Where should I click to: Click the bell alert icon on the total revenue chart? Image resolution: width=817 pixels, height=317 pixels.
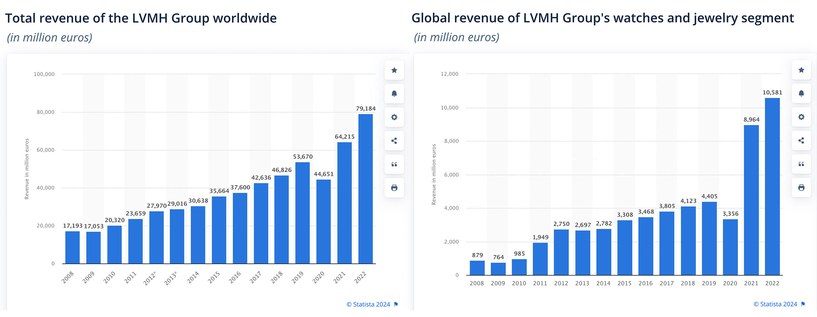pyautogui.click(x=394, y=93)
